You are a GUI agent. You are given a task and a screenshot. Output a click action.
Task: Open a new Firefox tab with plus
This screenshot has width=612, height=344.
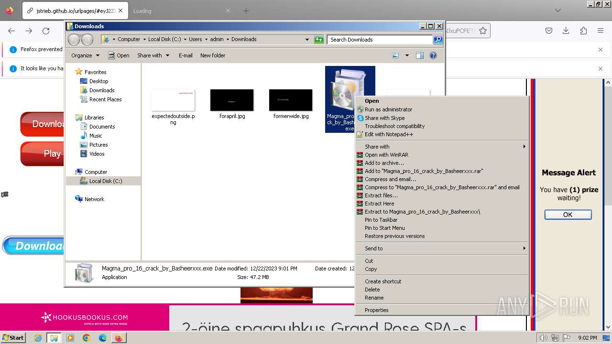(x=246, y=11)
